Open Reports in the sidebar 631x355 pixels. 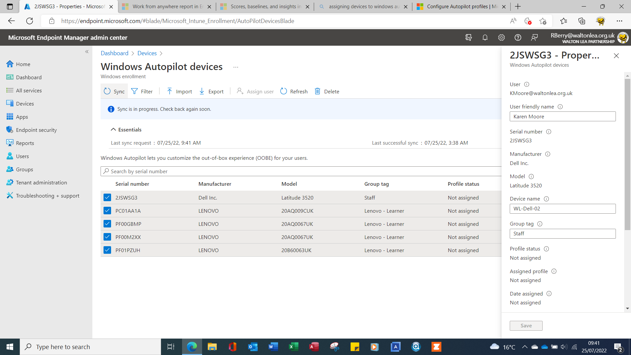coord(25,143)
